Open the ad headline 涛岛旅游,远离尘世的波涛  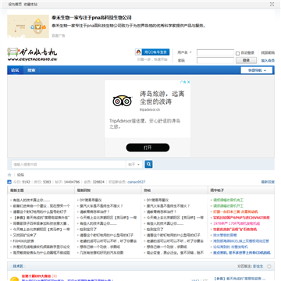(x=162, y=98)
